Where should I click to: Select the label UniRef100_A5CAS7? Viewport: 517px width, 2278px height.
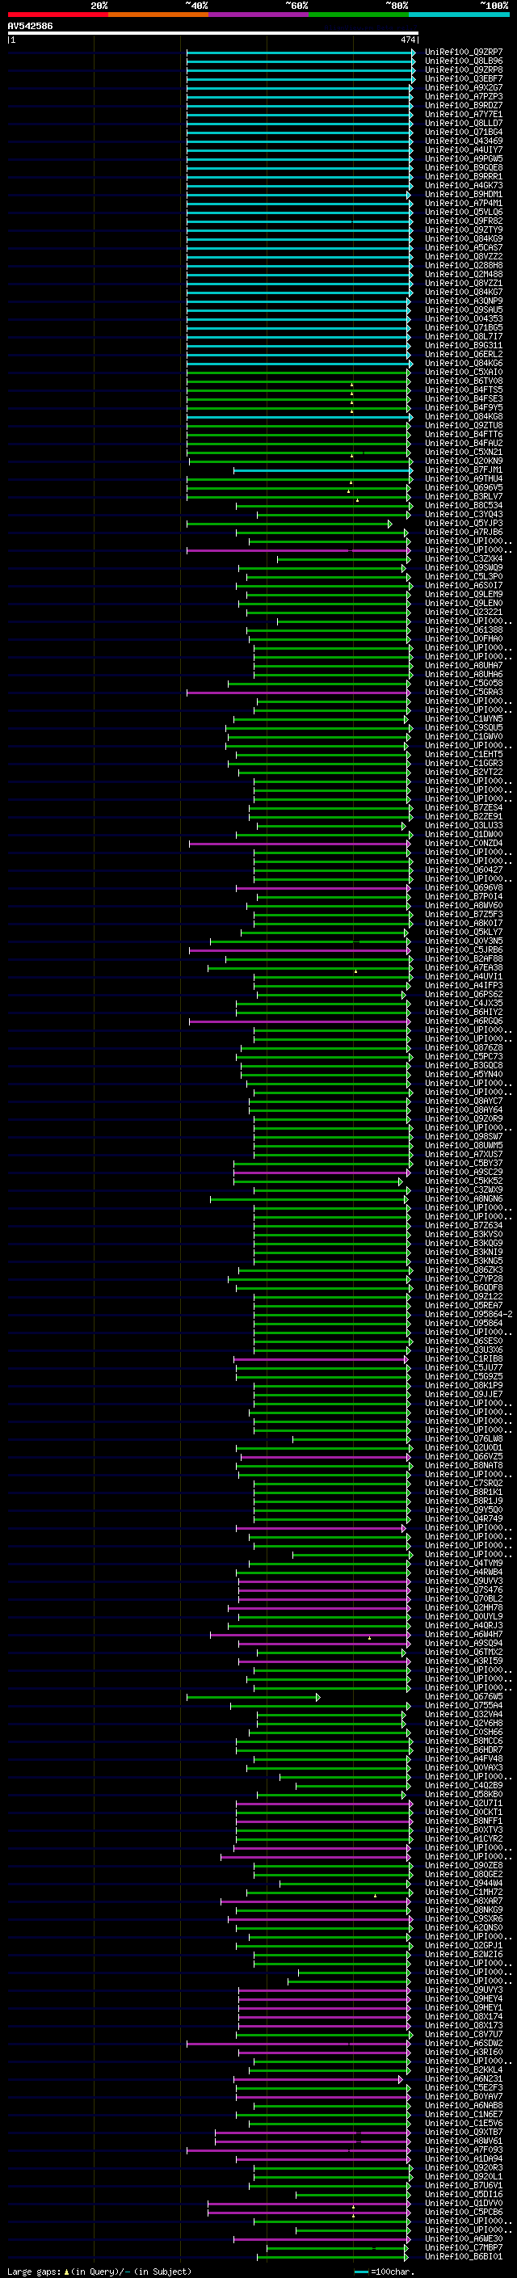click(464, 247)
